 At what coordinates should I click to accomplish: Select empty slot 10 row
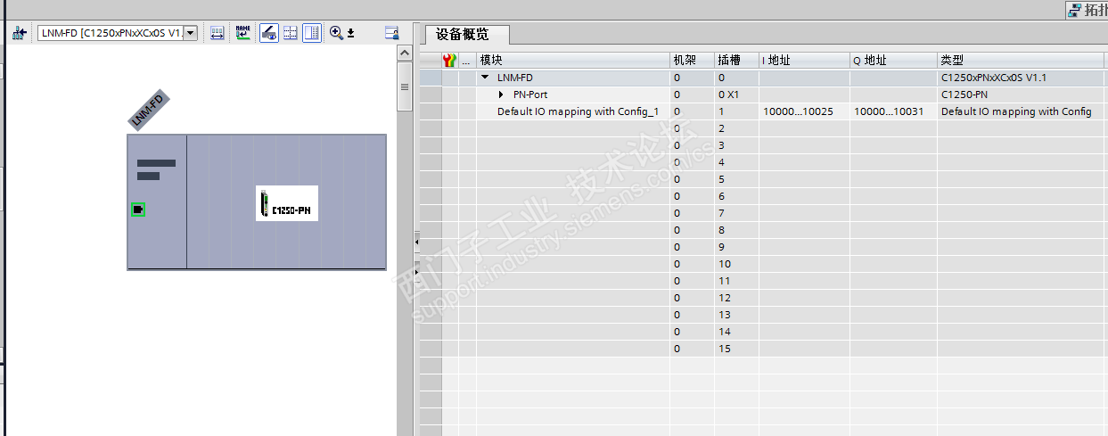(764, 264)
